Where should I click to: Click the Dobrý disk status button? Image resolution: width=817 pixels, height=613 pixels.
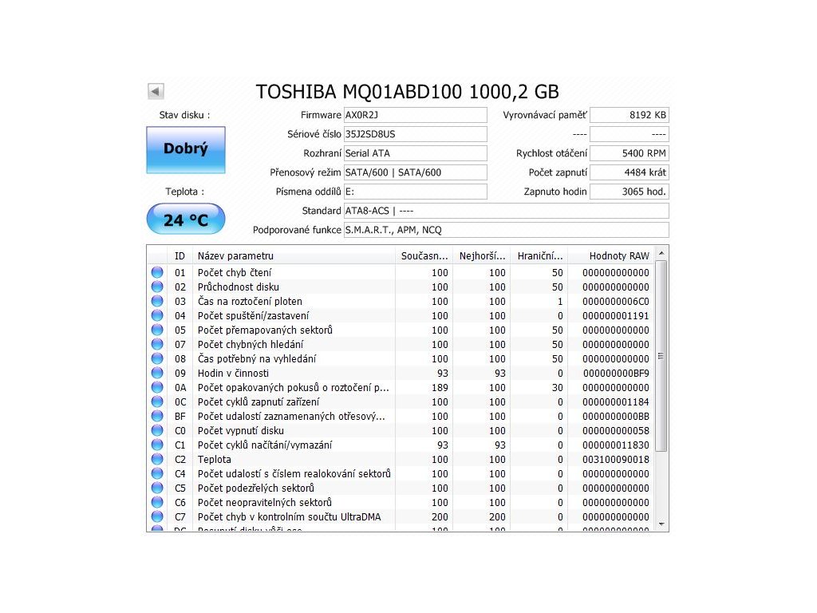coord(186,149)
